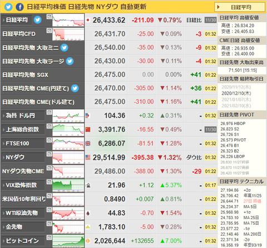Open the popup icon above the 為替 ドル円 chart
267x248 pixels.
pyautogui.click(x=49, y=112)
